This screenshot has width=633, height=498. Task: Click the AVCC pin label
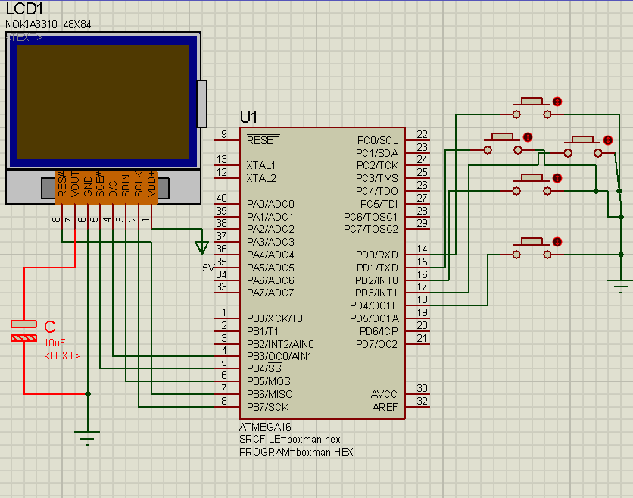384,394
